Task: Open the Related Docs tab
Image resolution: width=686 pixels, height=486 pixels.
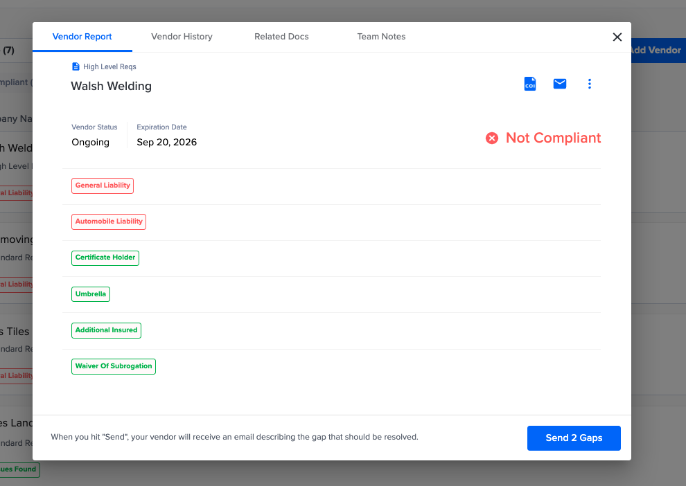Action: 281,37
